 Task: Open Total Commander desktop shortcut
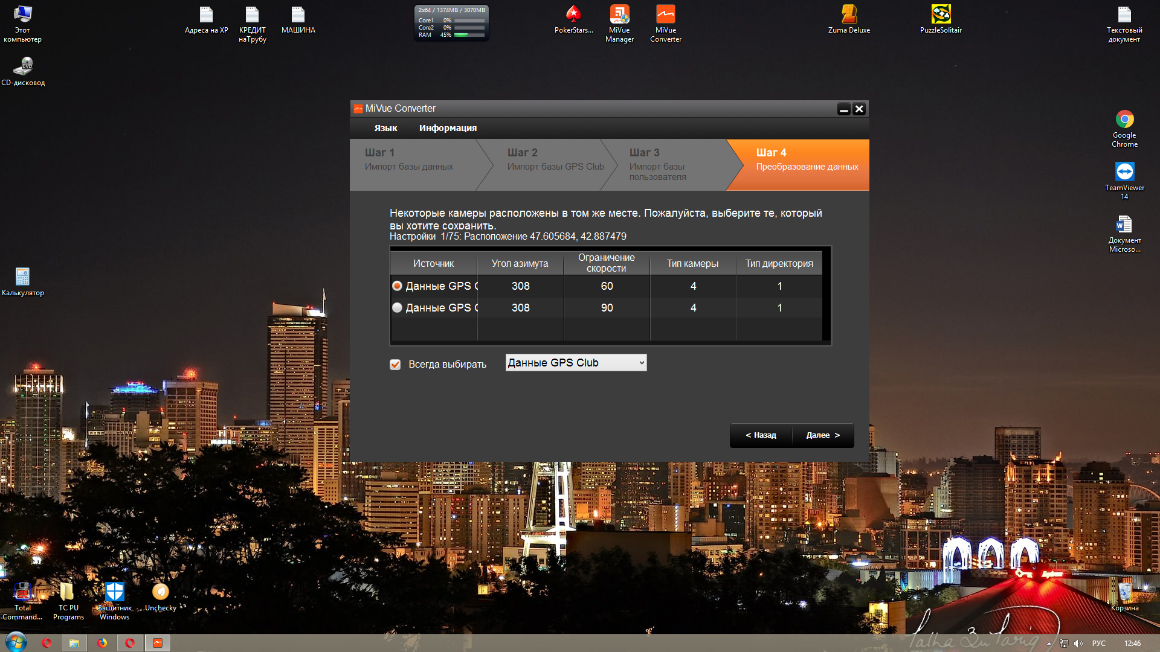pos(22,592)
